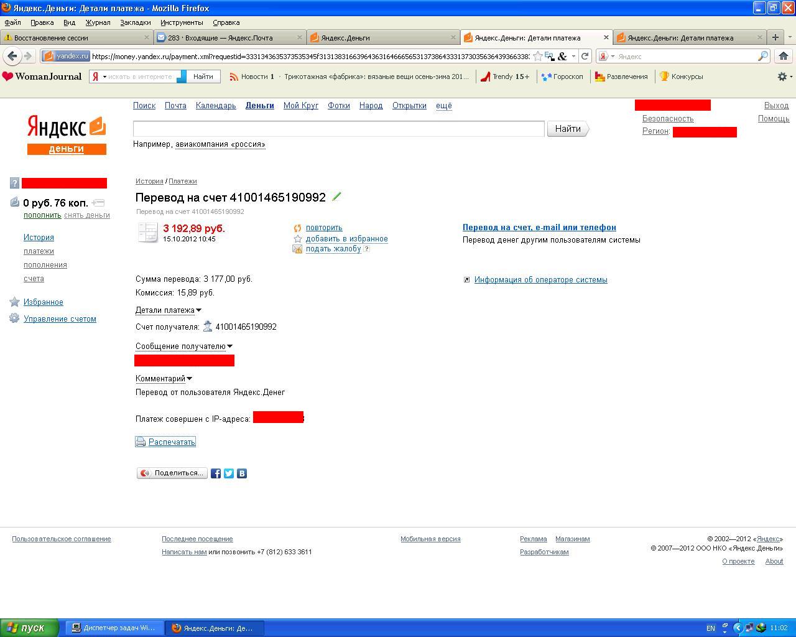Click the gear icon beside Управление счетом
Viewport: 796px width, 637px height.
[x=14, y=318]
